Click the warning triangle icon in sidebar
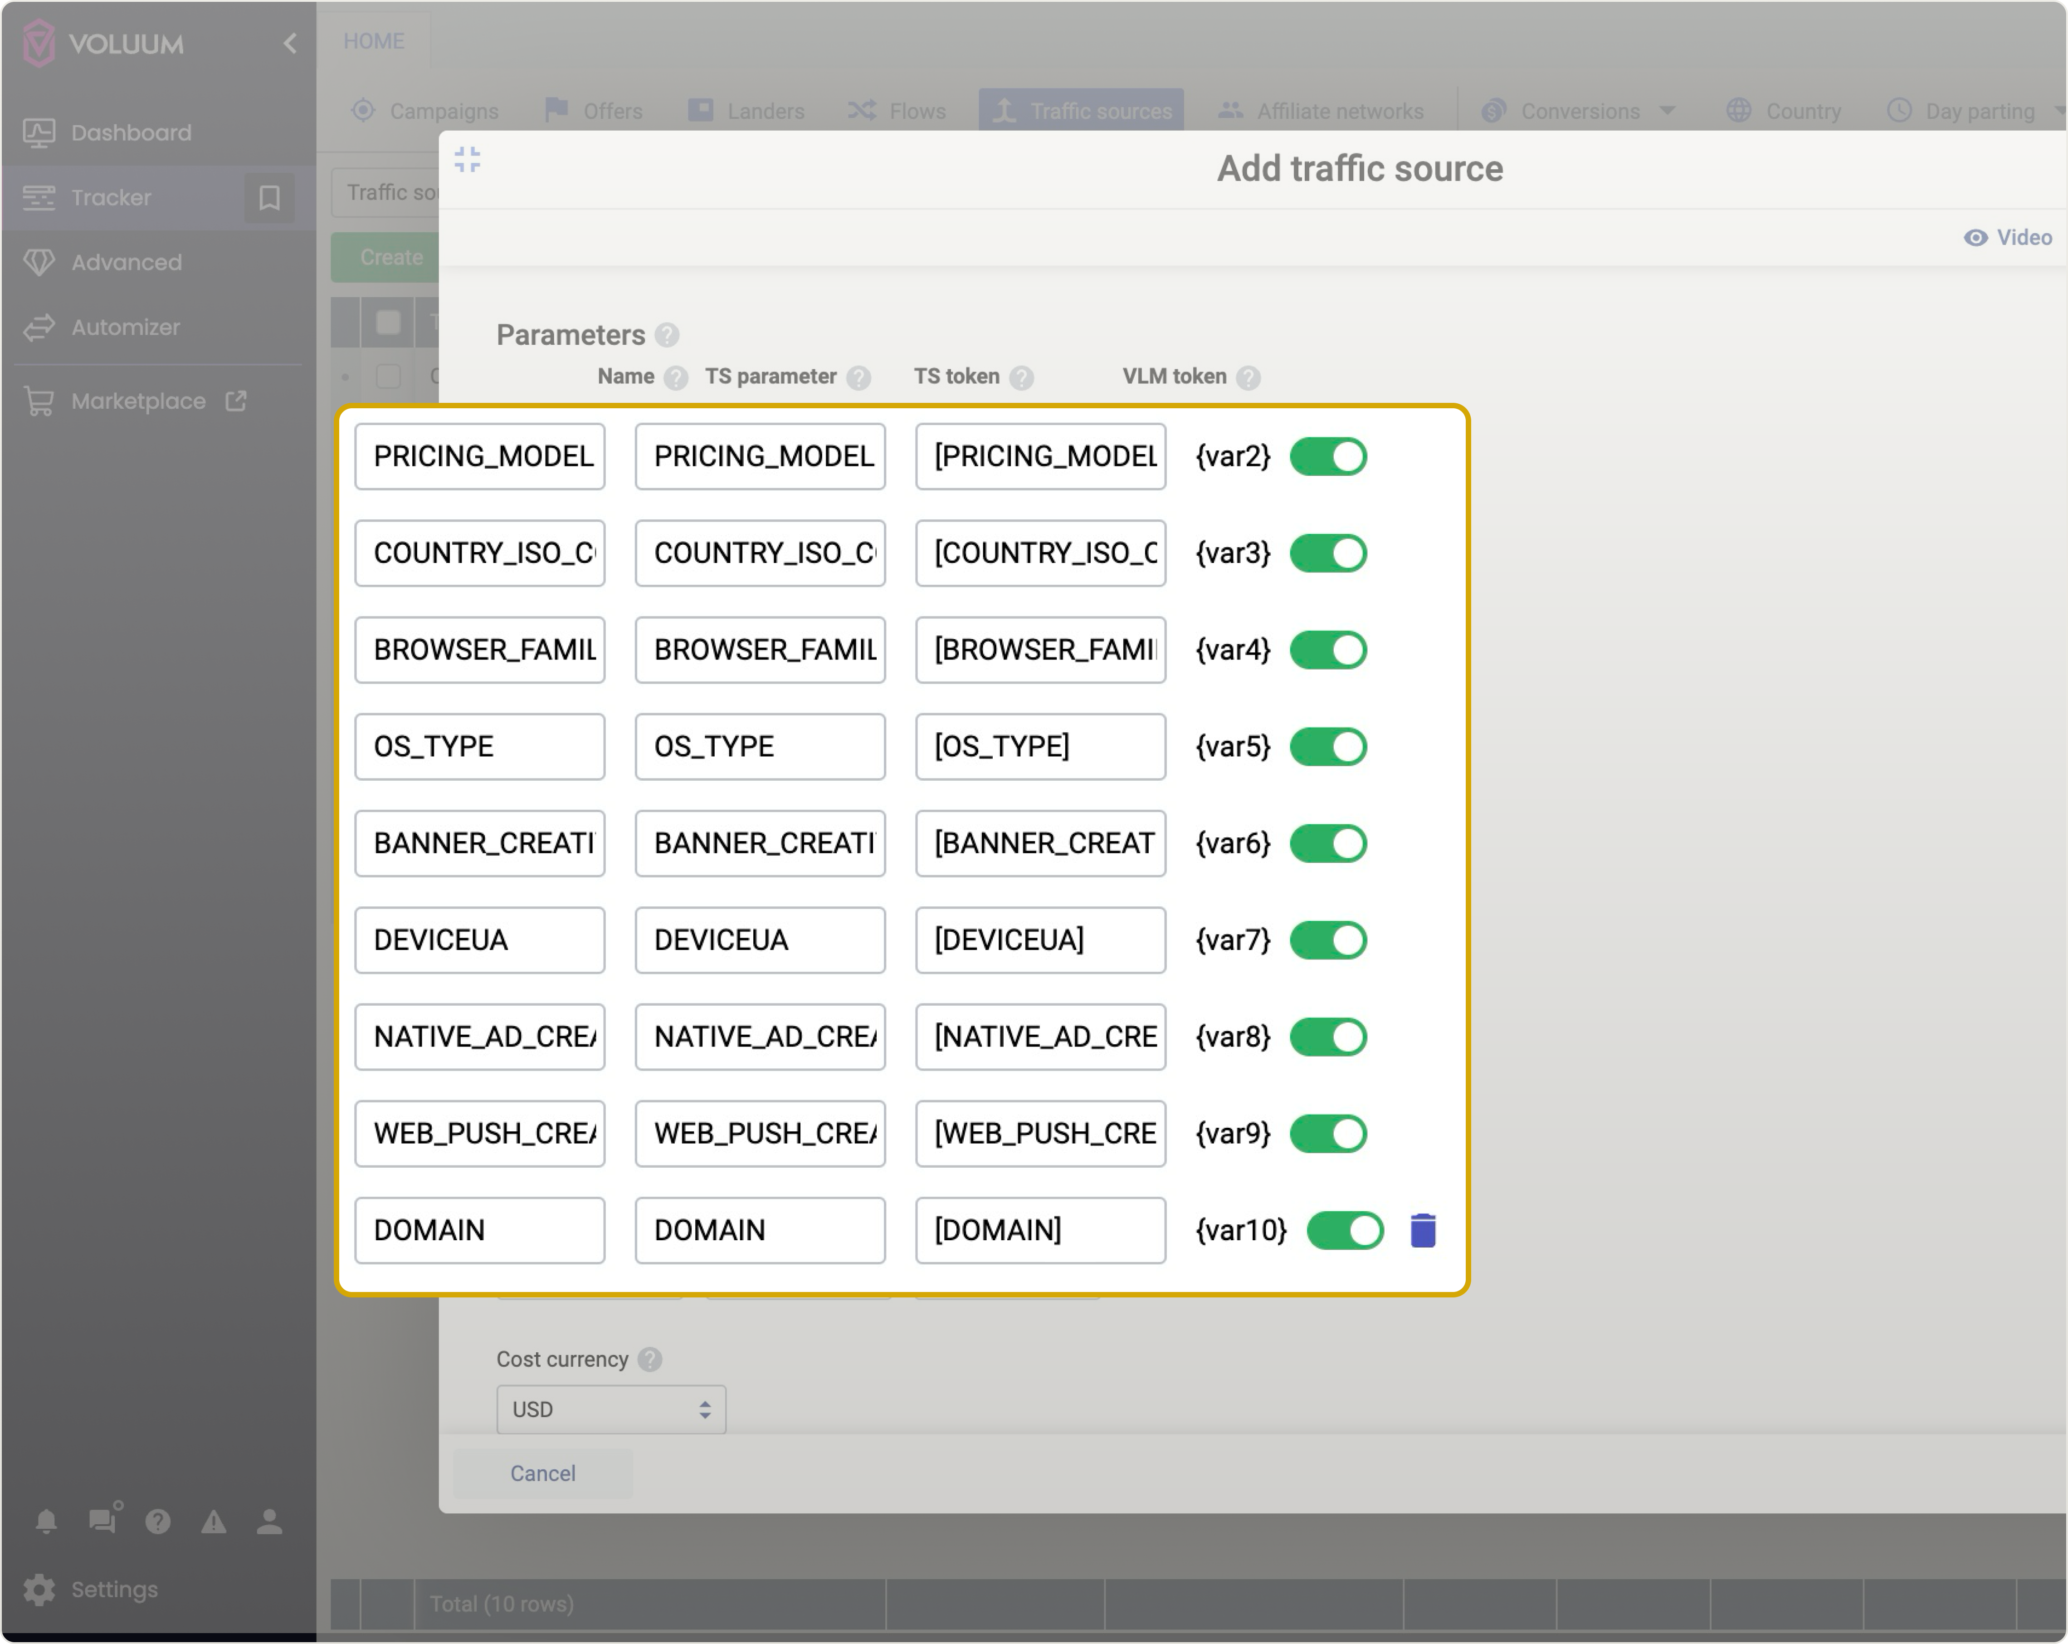The width and height of the screenshot is (2068, 1644). pyautogui.click(x=214, y=1521)
